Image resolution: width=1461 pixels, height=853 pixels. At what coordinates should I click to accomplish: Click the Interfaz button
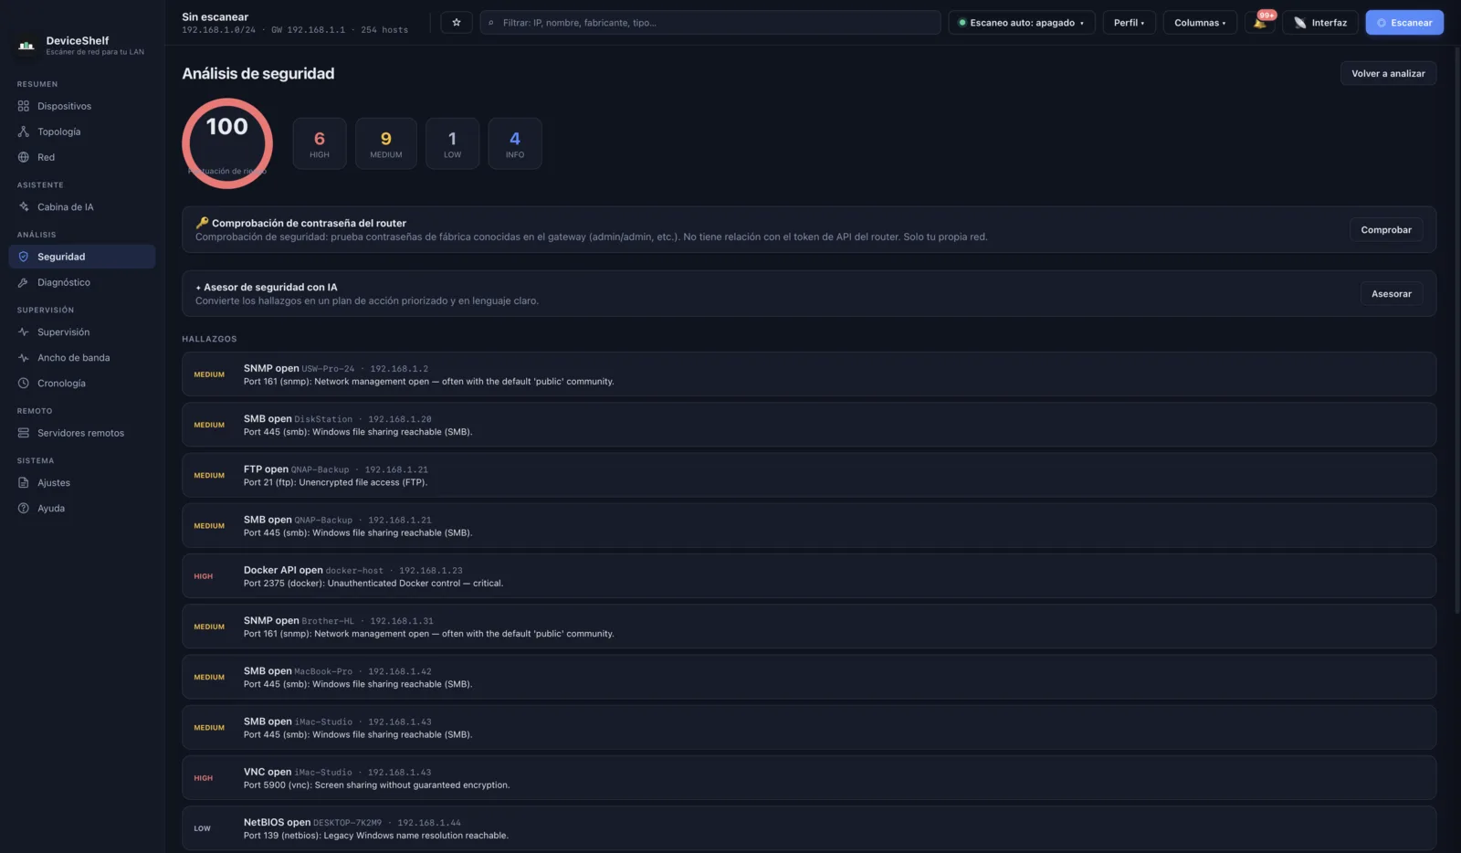coord(1320,23)
